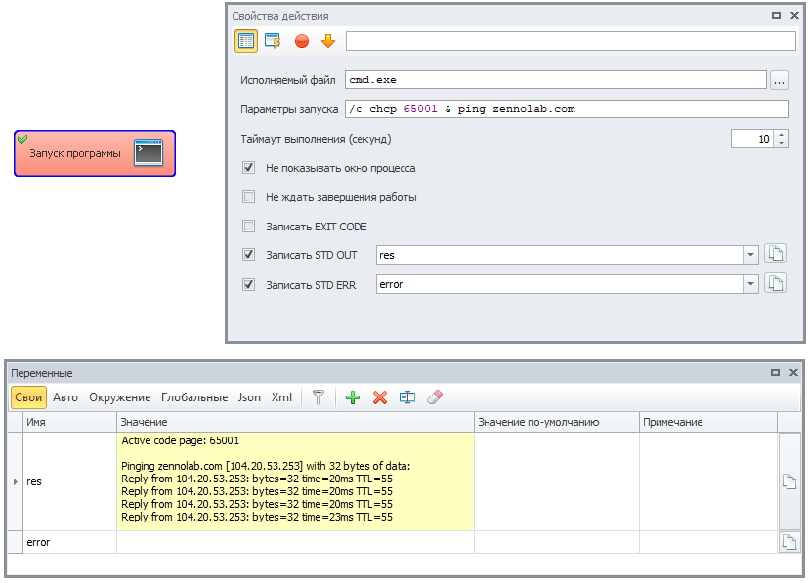Screen dimensions: 808x583
Task: Open the Xml tab
Action: [x=281, y=397]
